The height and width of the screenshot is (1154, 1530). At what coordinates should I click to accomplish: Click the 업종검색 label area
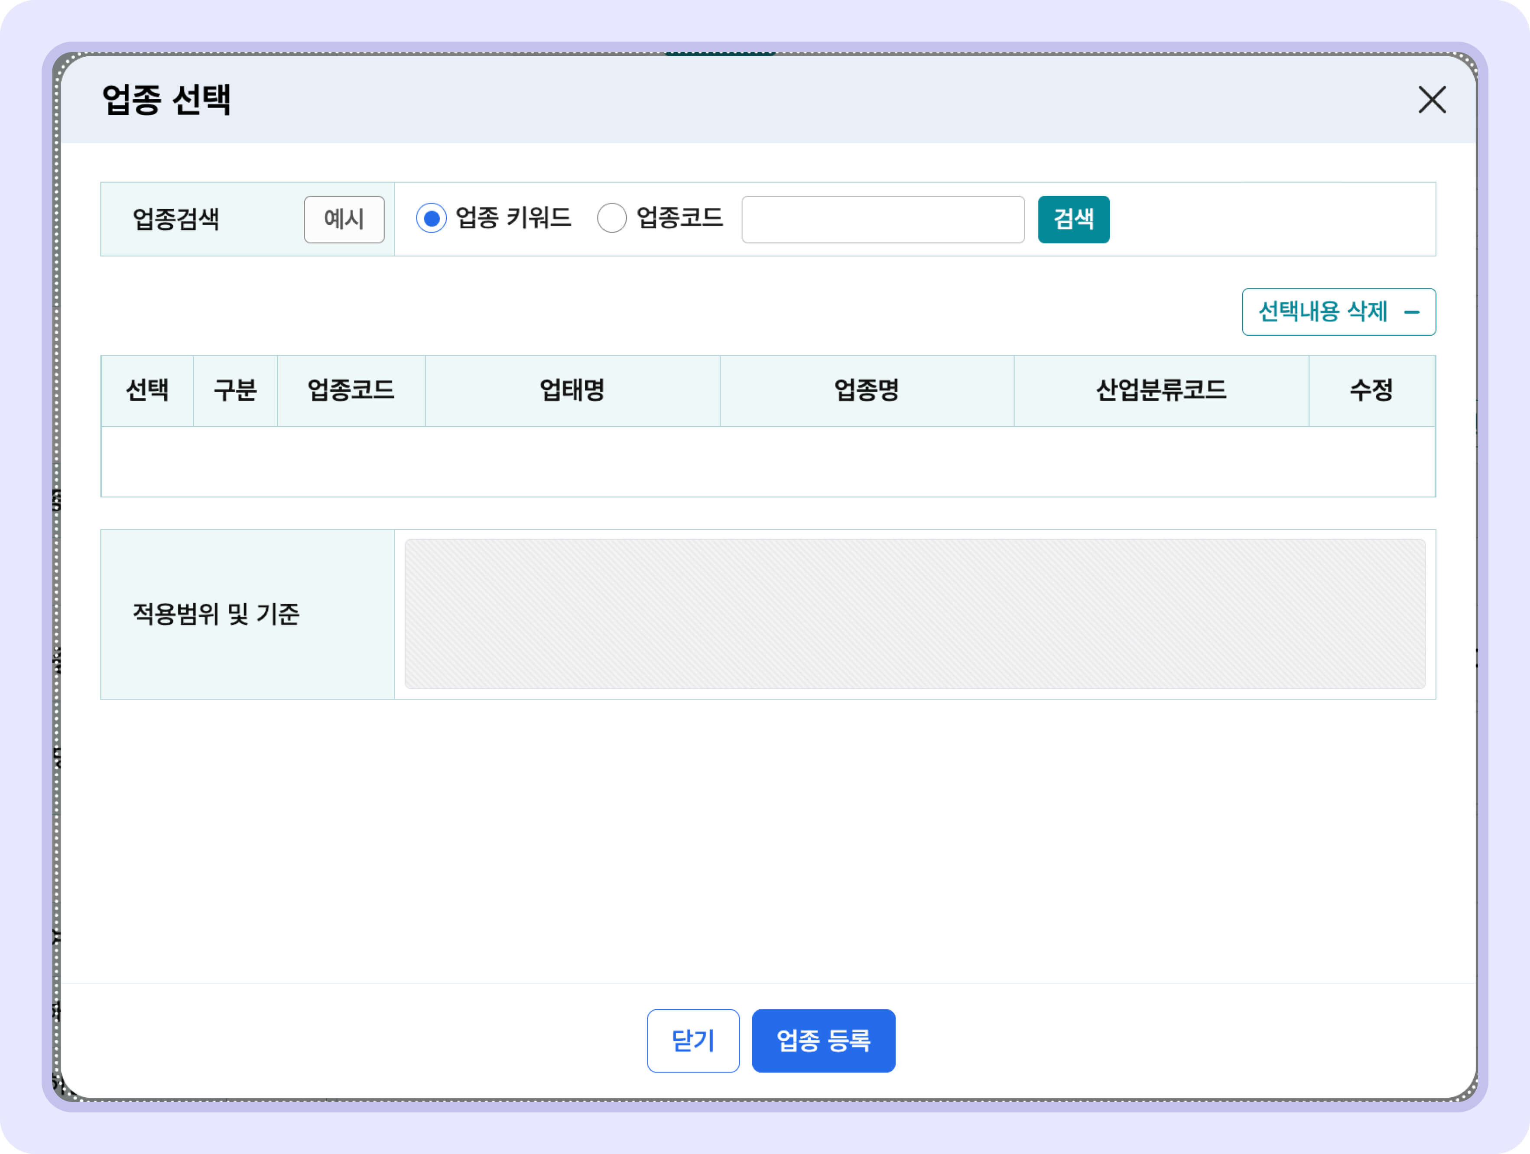pyautogui.click(x=175, y=219)
